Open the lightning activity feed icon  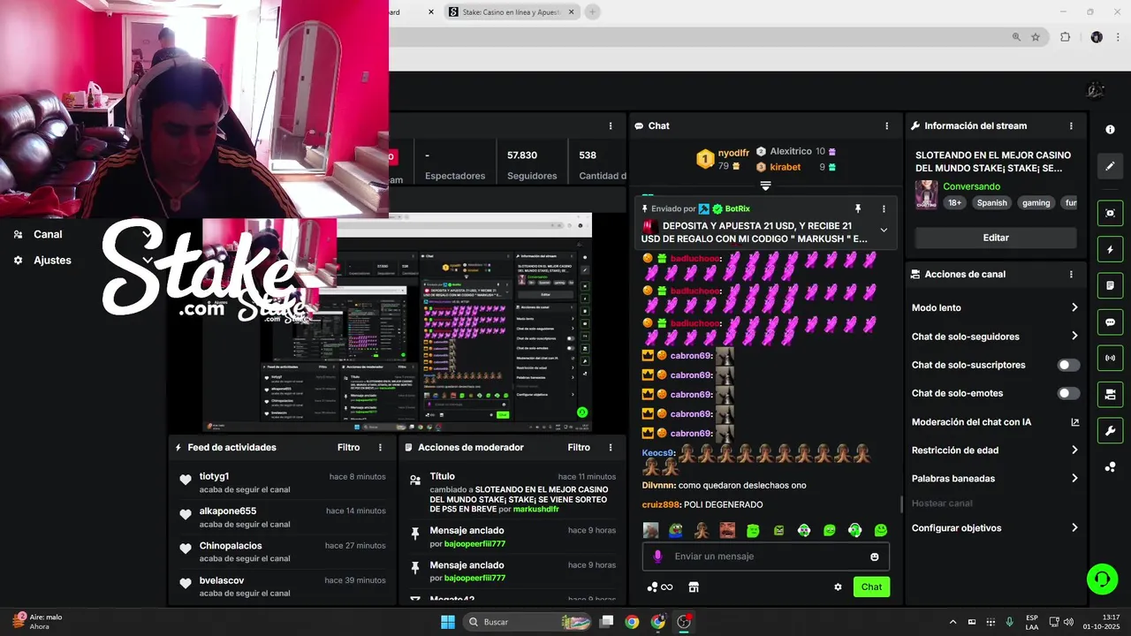coord(1110,249)
